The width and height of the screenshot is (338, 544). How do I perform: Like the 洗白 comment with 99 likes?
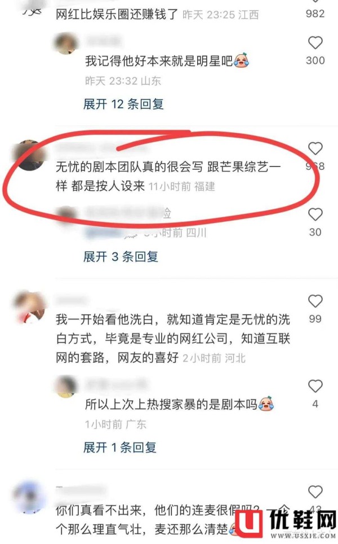pos(315,301)
